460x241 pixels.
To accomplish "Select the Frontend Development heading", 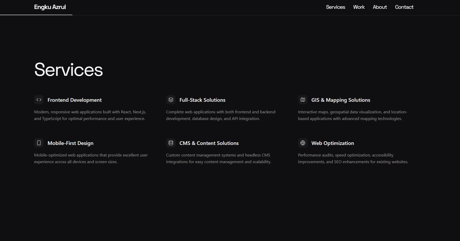I will pyautogui.click(x=74, y=100).
